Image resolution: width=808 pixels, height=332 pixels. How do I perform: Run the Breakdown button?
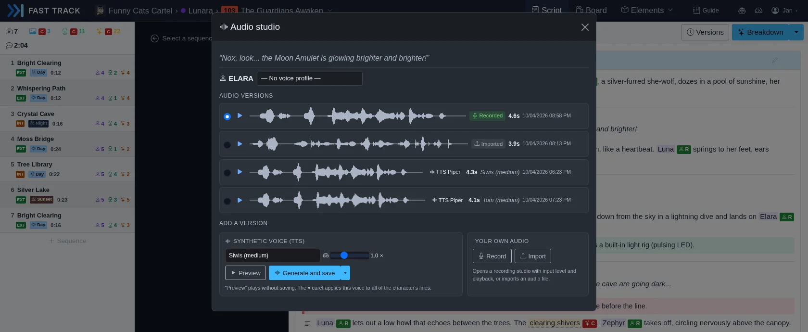point(760,32)
